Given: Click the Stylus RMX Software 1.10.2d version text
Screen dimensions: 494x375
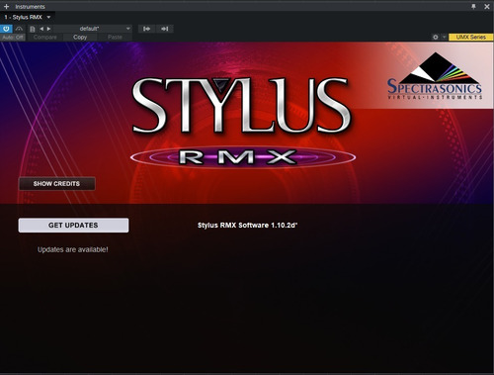Looking at the screenshot, I should coord(247,226).
